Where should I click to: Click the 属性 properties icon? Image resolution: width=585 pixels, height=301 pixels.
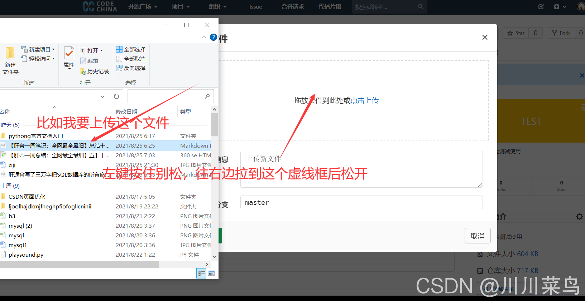[x=69, y=54]
